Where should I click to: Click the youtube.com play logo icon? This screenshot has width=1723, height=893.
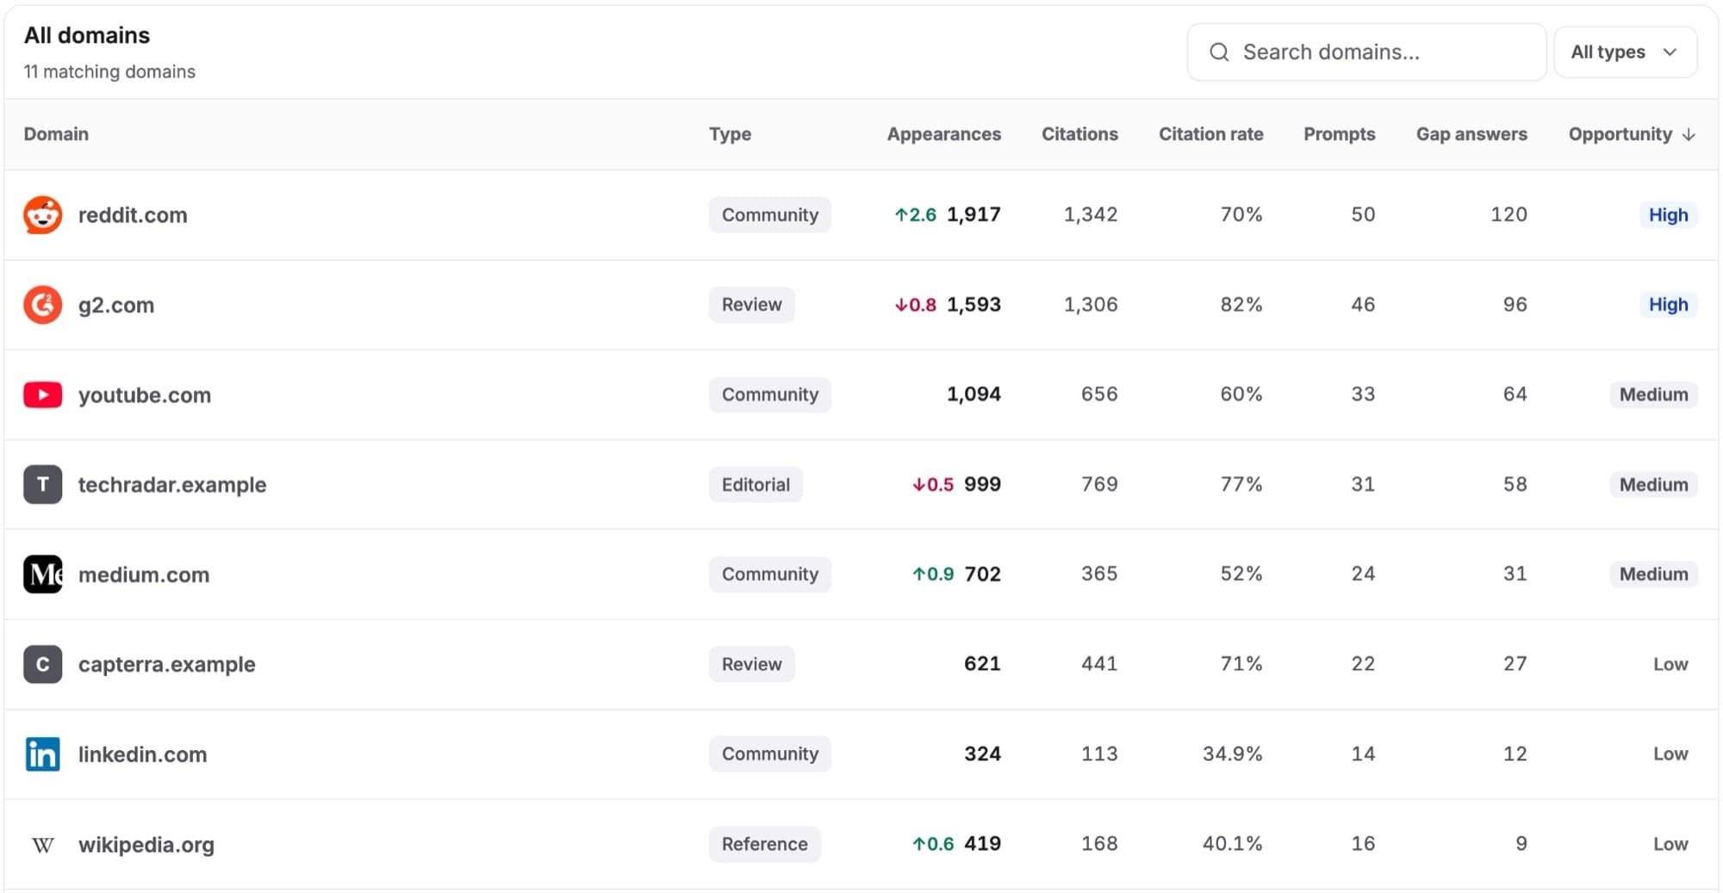tap(42, 394)
